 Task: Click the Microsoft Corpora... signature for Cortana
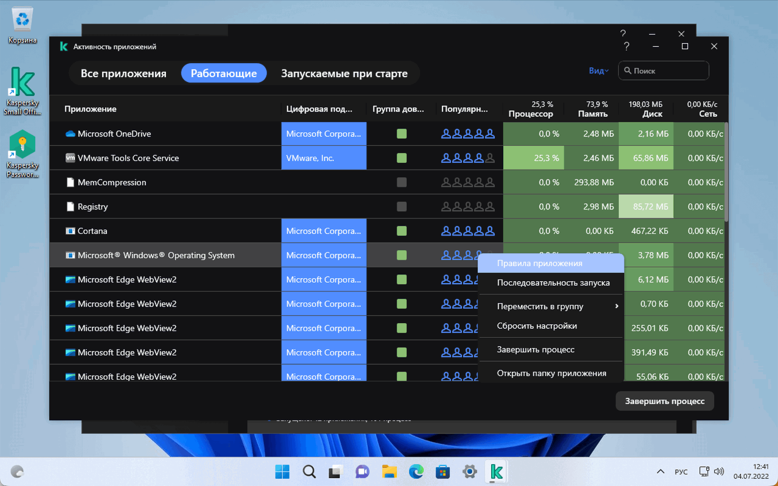point(324,231)
